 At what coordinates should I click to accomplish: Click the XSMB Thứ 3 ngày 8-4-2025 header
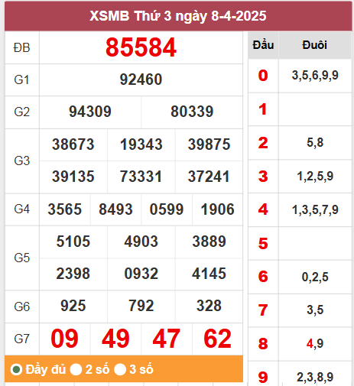pyautogui.click(x=178, y=16)
